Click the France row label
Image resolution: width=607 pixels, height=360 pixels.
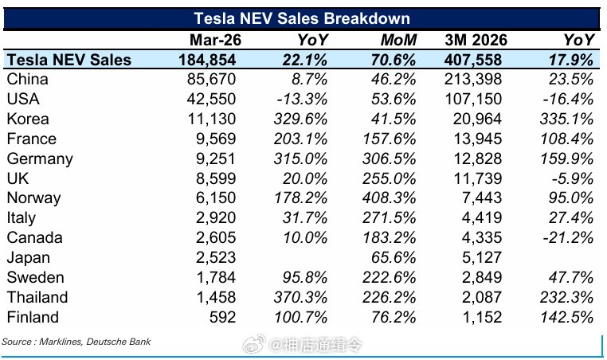click(32, 139)
